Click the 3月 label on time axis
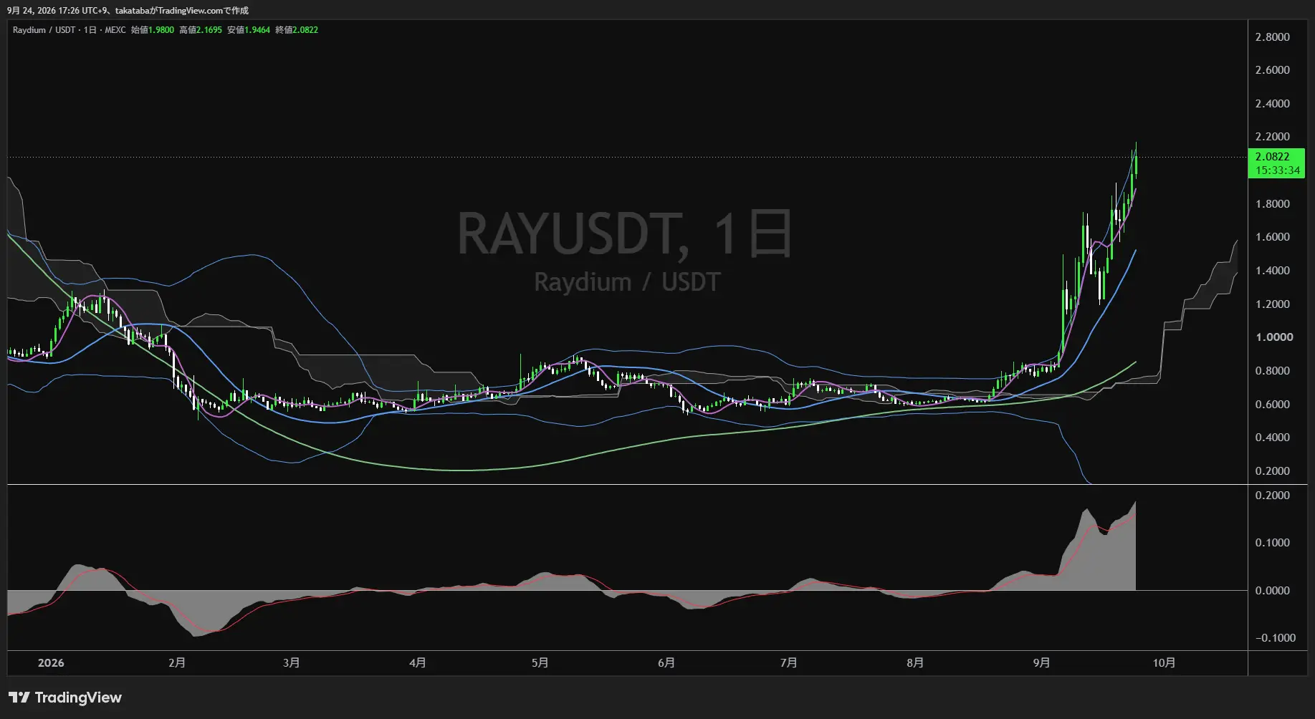This screenshot has height=719, width=1315. (292, 663)
